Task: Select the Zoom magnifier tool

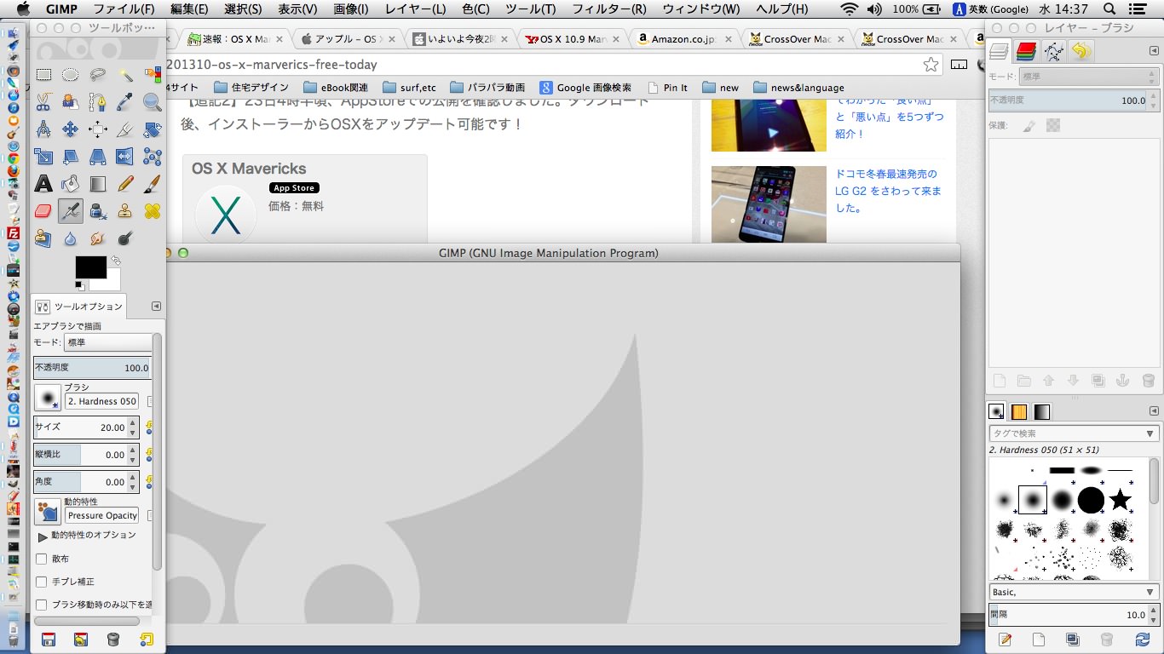Action: point(153,103)
